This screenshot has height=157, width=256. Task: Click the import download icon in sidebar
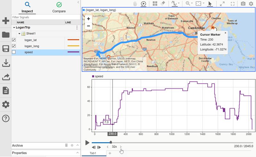coord(6,63)
